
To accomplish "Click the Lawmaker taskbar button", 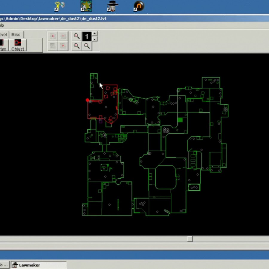I will [39, 265].
